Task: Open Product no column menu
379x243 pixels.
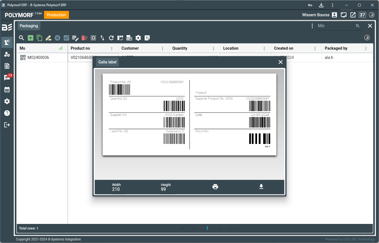Action: (x=112, y=49)
